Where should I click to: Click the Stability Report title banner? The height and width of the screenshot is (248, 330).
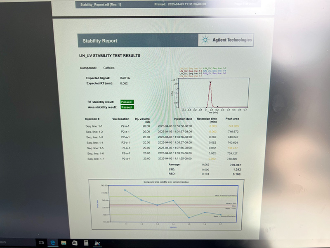click(x=99, y=41)
